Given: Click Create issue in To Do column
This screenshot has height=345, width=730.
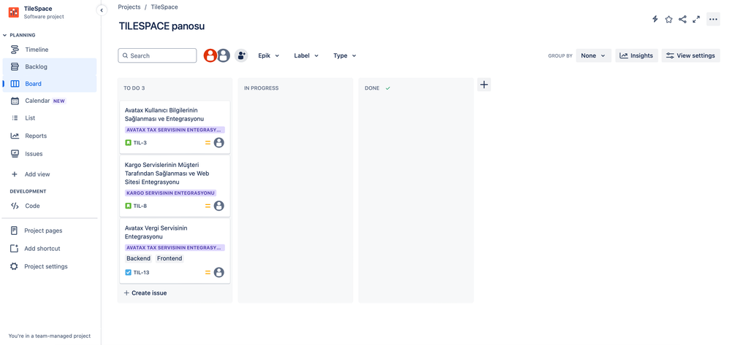Looking at the screenshot, I should tap(145, 293).
